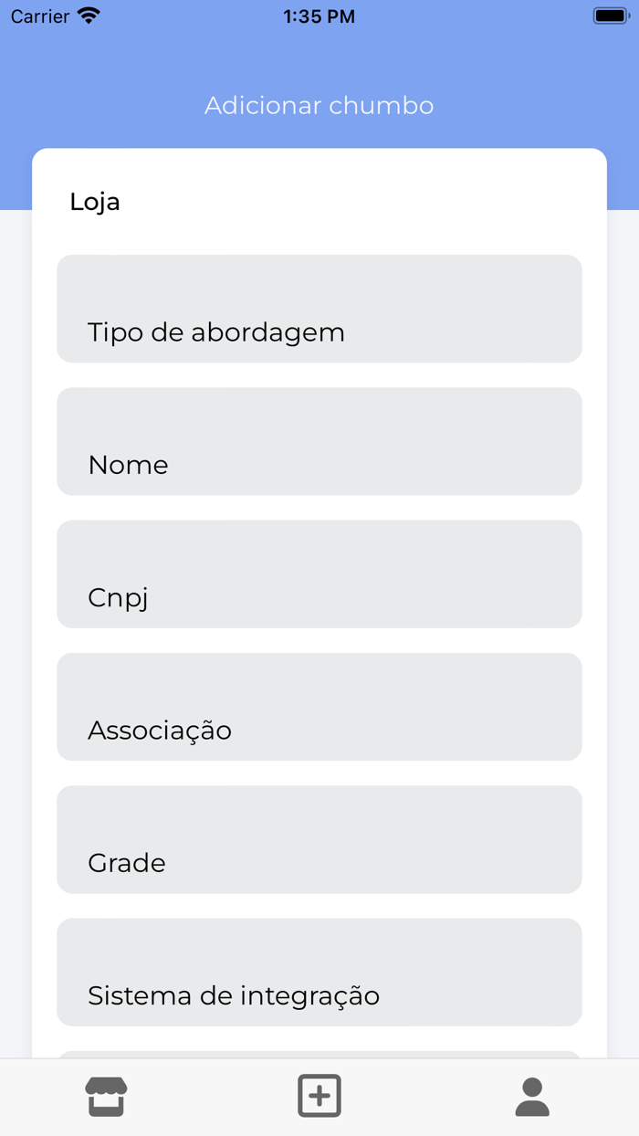
Task: Tap the clock showing 1:35 PM
Action: click(x=318, y=15)
